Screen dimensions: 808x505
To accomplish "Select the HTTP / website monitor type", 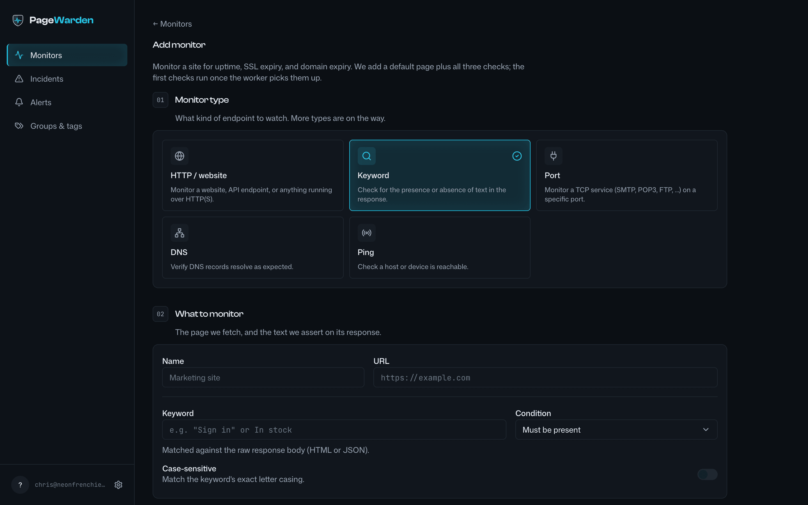I will (x=253, y=175).
